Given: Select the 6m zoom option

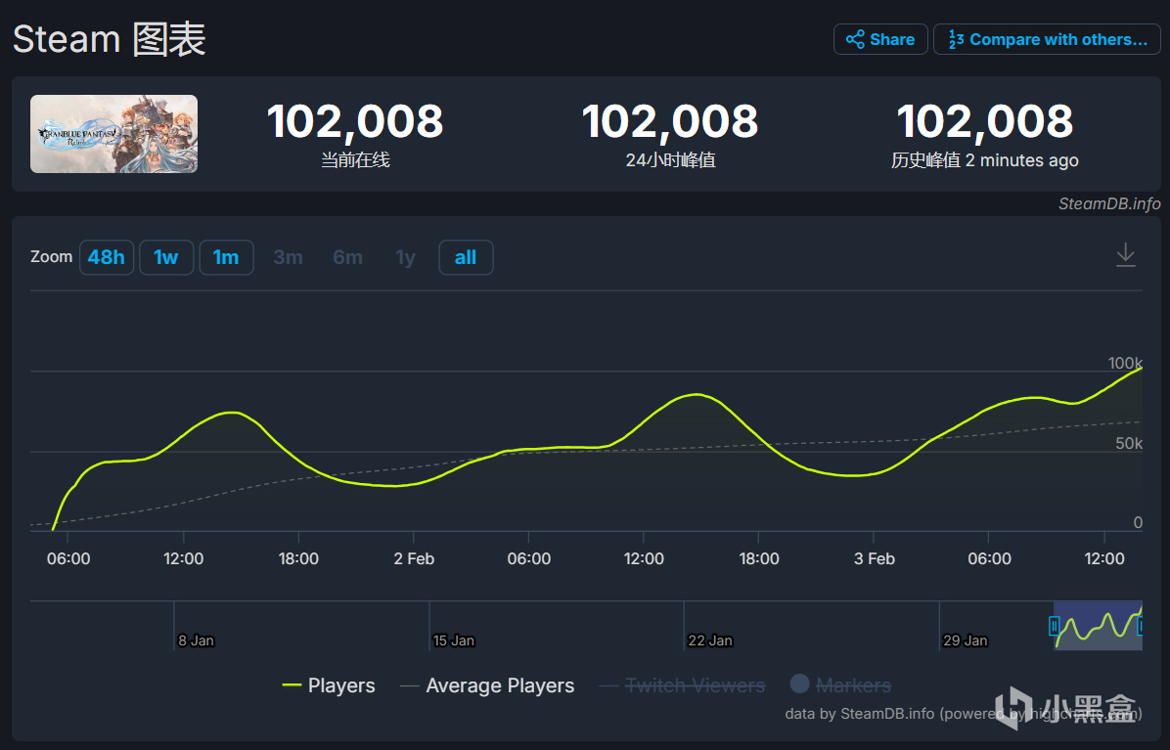Looking at the screenshot, I should pos(347,257).
